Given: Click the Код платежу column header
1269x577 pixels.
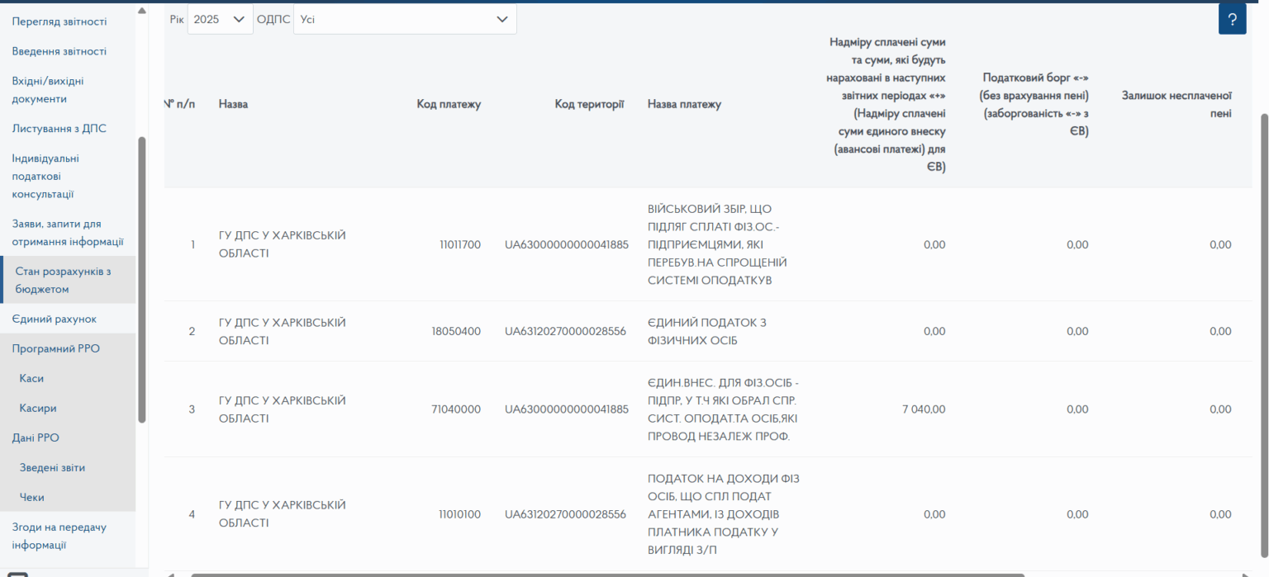Looking at the screenshot, I should [x=448, y=104].
